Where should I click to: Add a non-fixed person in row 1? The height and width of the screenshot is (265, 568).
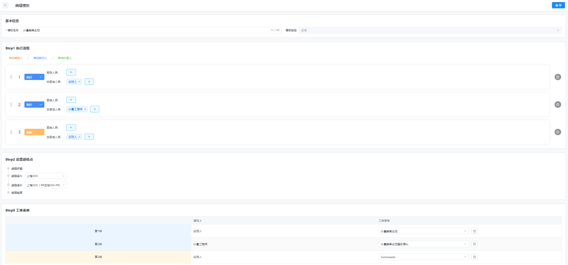point(89,82)
